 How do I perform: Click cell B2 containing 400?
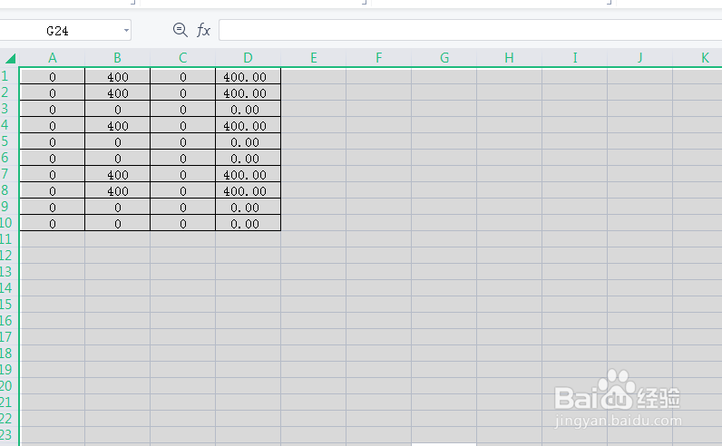(117, 93)
